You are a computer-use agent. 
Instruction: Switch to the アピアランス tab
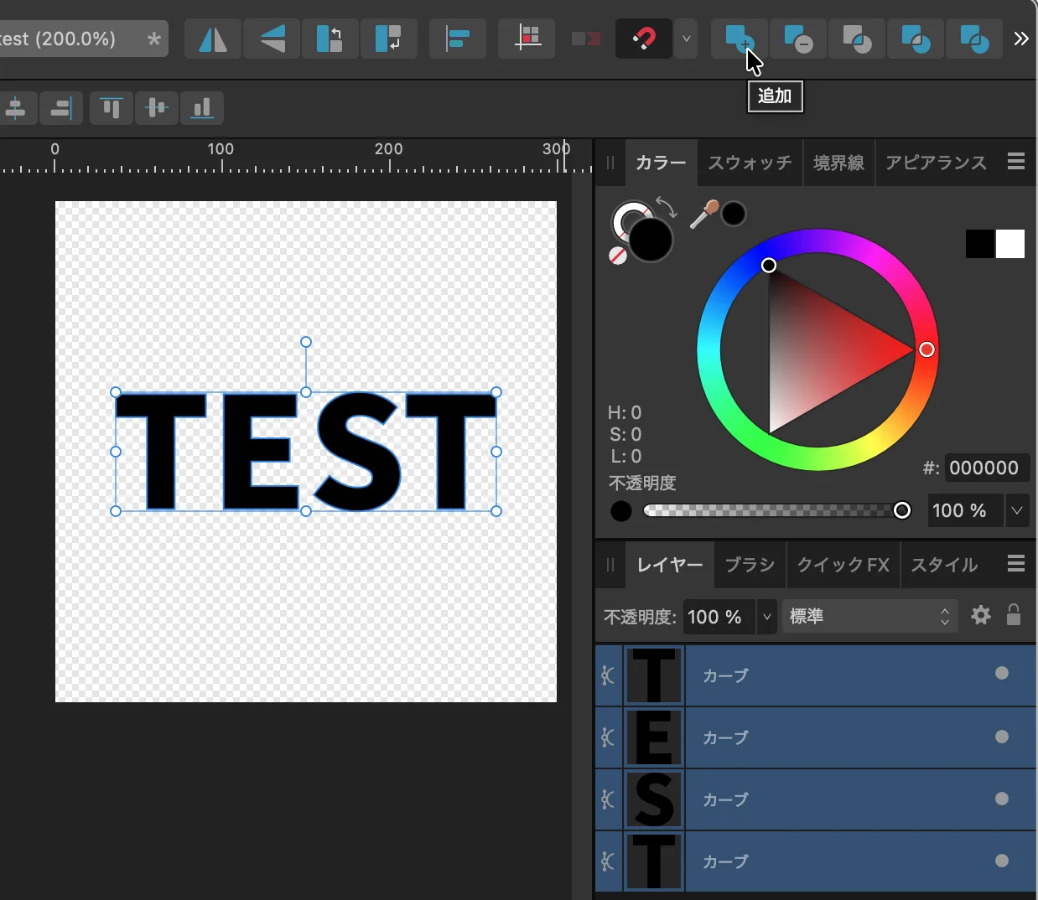coord(936,163)
